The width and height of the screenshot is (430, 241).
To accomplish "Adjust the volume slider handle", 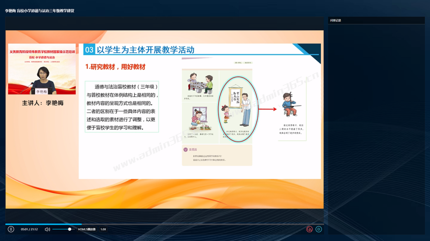I will click(70, 229).
